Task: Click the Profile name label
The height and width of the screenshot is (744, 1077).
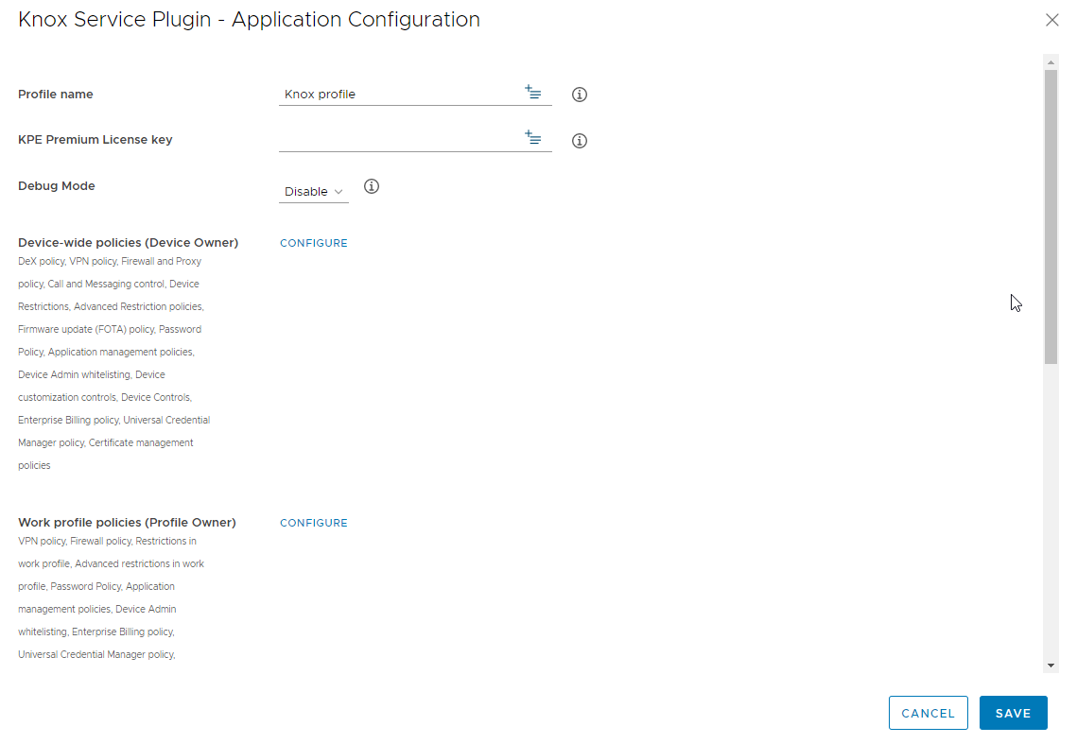Action: [56, 95]
